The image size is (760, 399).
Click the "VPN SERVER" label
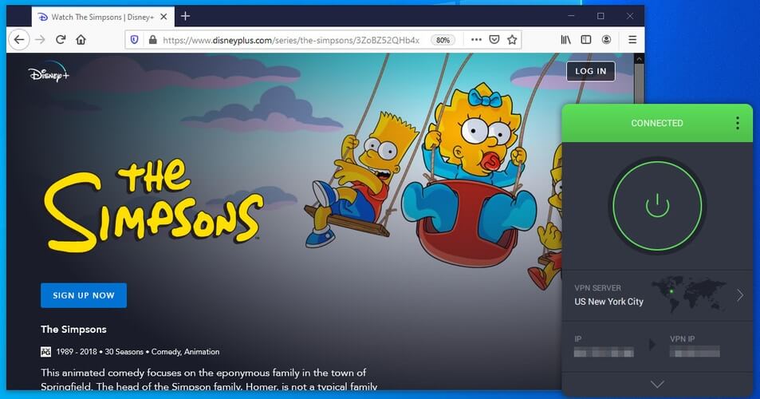coord(597,288)
